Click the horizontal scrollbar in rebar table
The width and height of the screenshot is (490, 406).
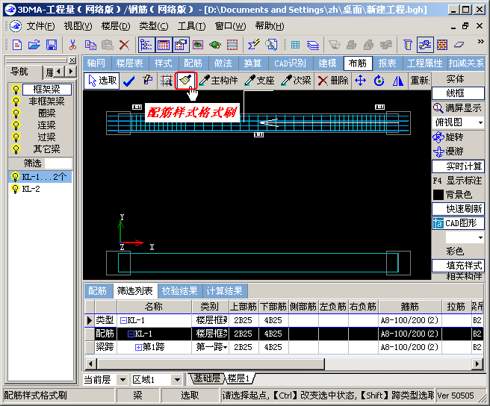coord(211,364)
